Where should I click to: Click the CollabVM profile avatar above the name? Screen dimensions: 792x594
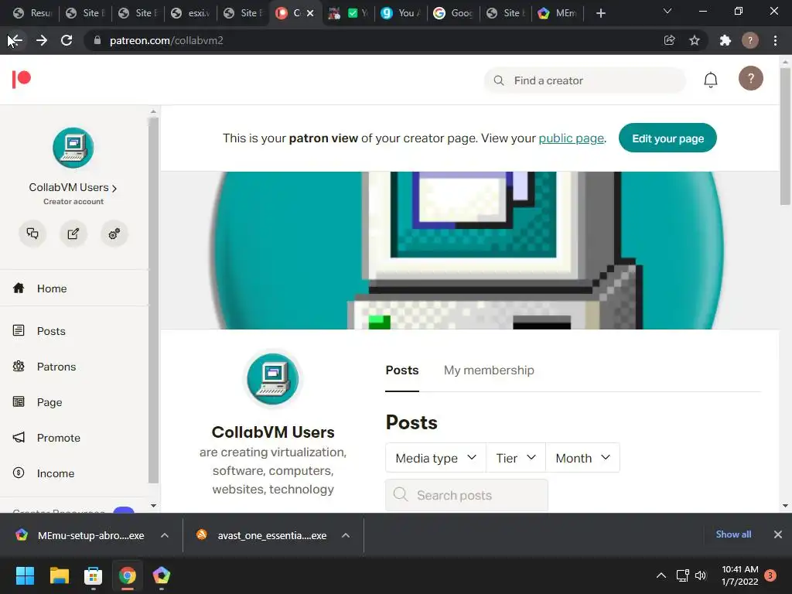pos(273,379)
